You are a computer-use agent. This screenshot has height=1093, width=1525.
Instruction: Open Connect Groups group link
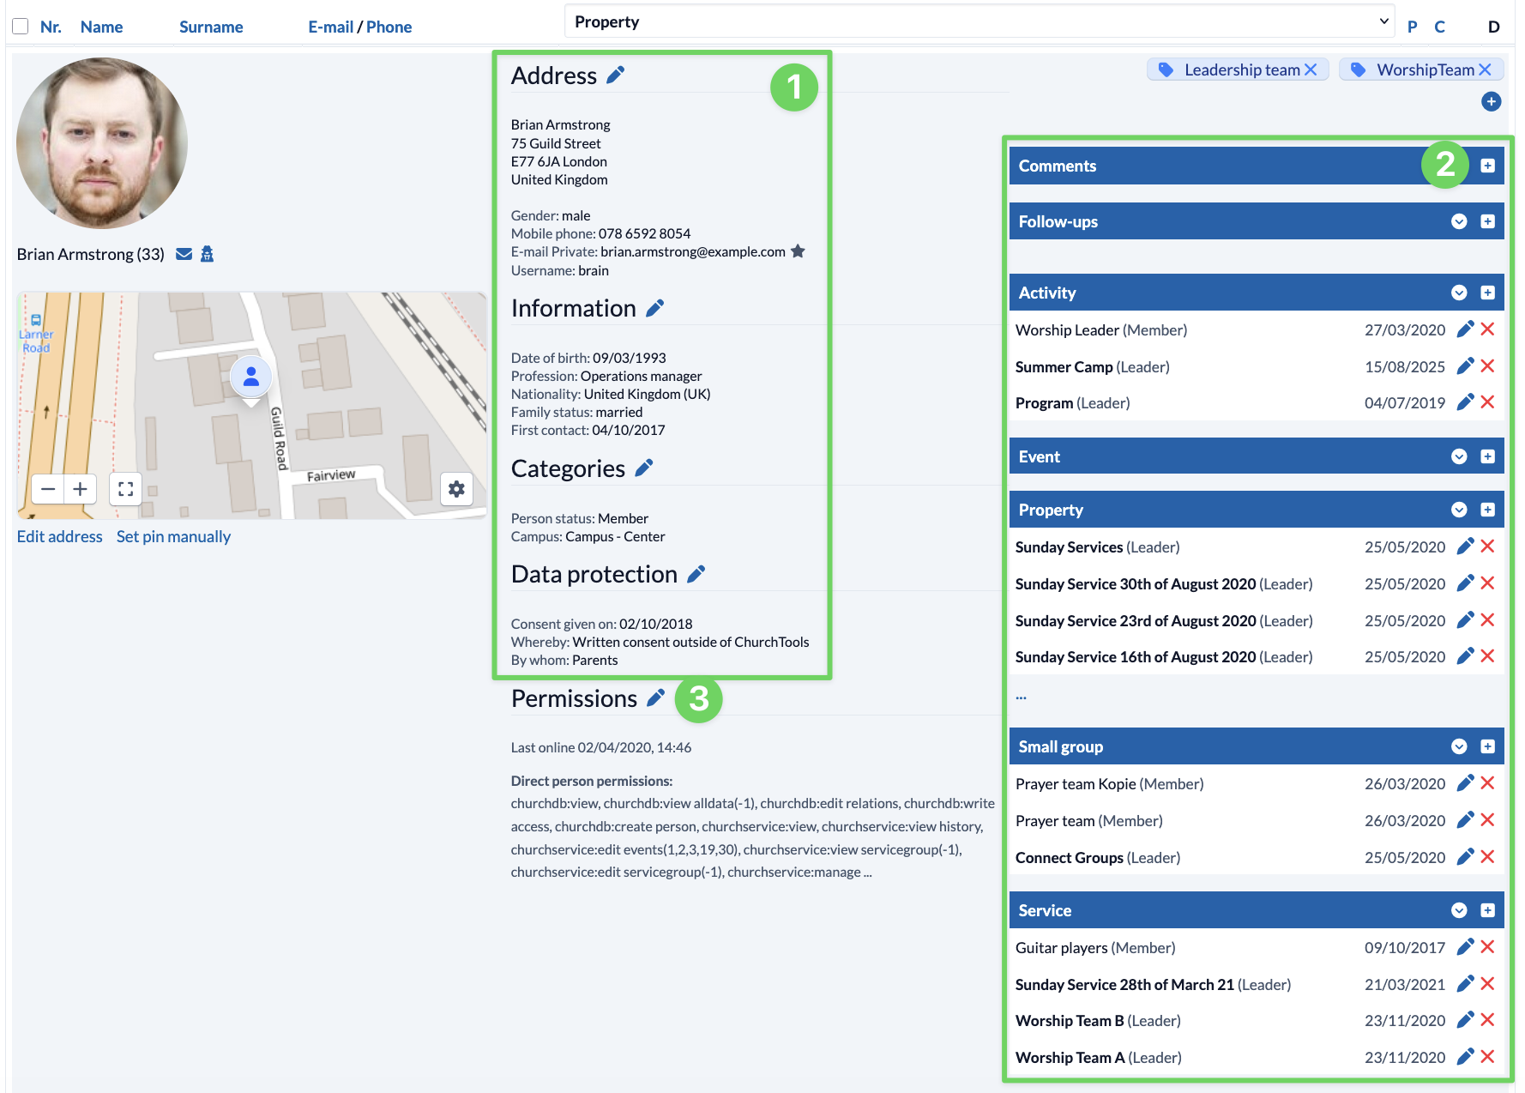pyautogui.click(x=1070, y=857)
